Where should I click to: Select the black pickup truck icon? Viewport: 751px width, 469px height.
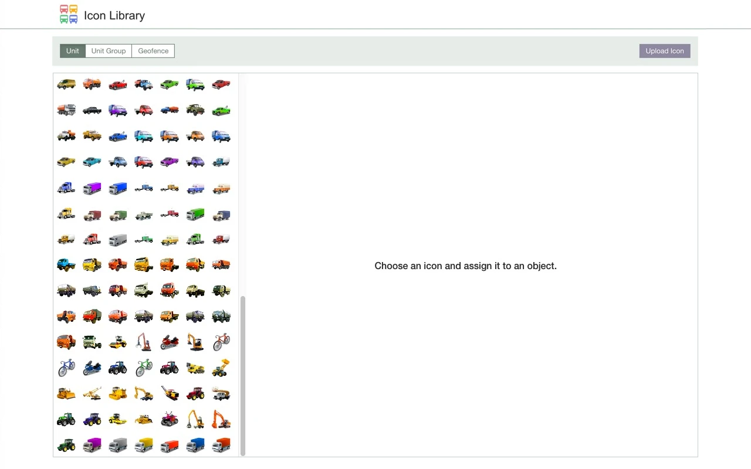[x=92, y=110]
